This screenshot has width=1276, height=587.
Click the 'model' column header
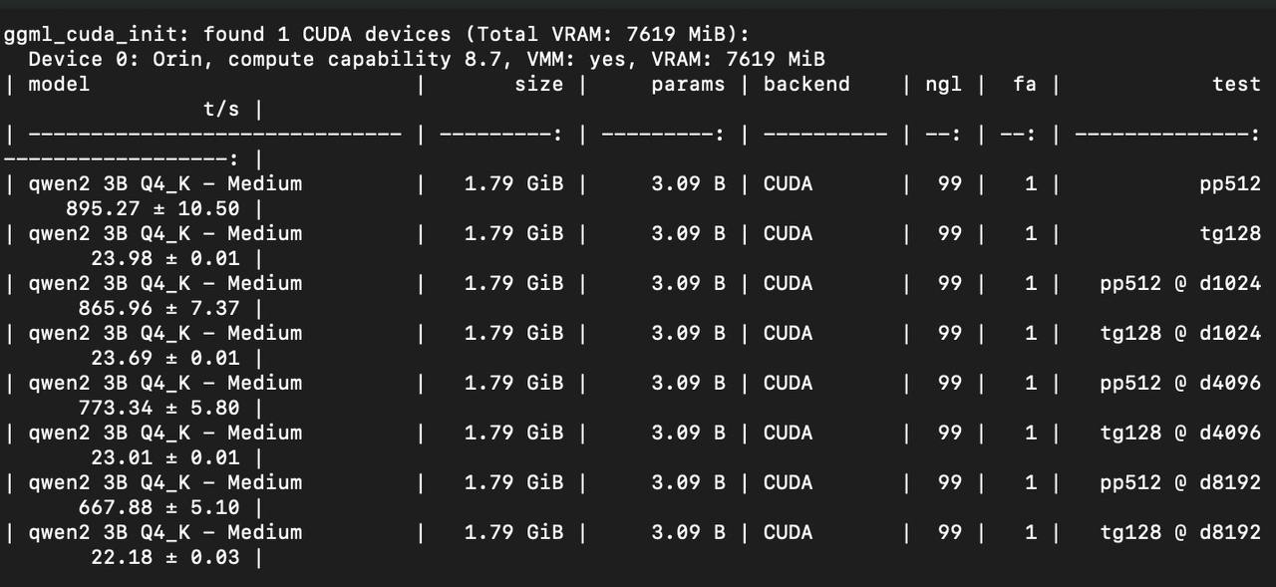tap(59, 85)
